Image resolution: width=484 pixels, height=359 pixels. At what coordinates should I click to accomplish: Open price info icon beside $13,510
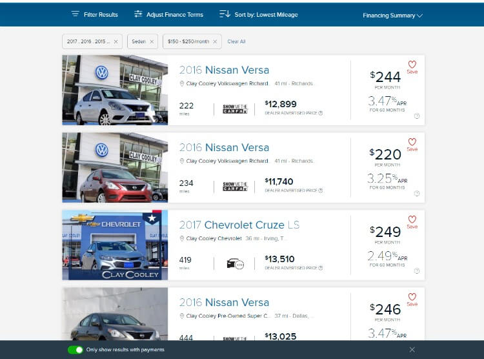pos(321,268)
